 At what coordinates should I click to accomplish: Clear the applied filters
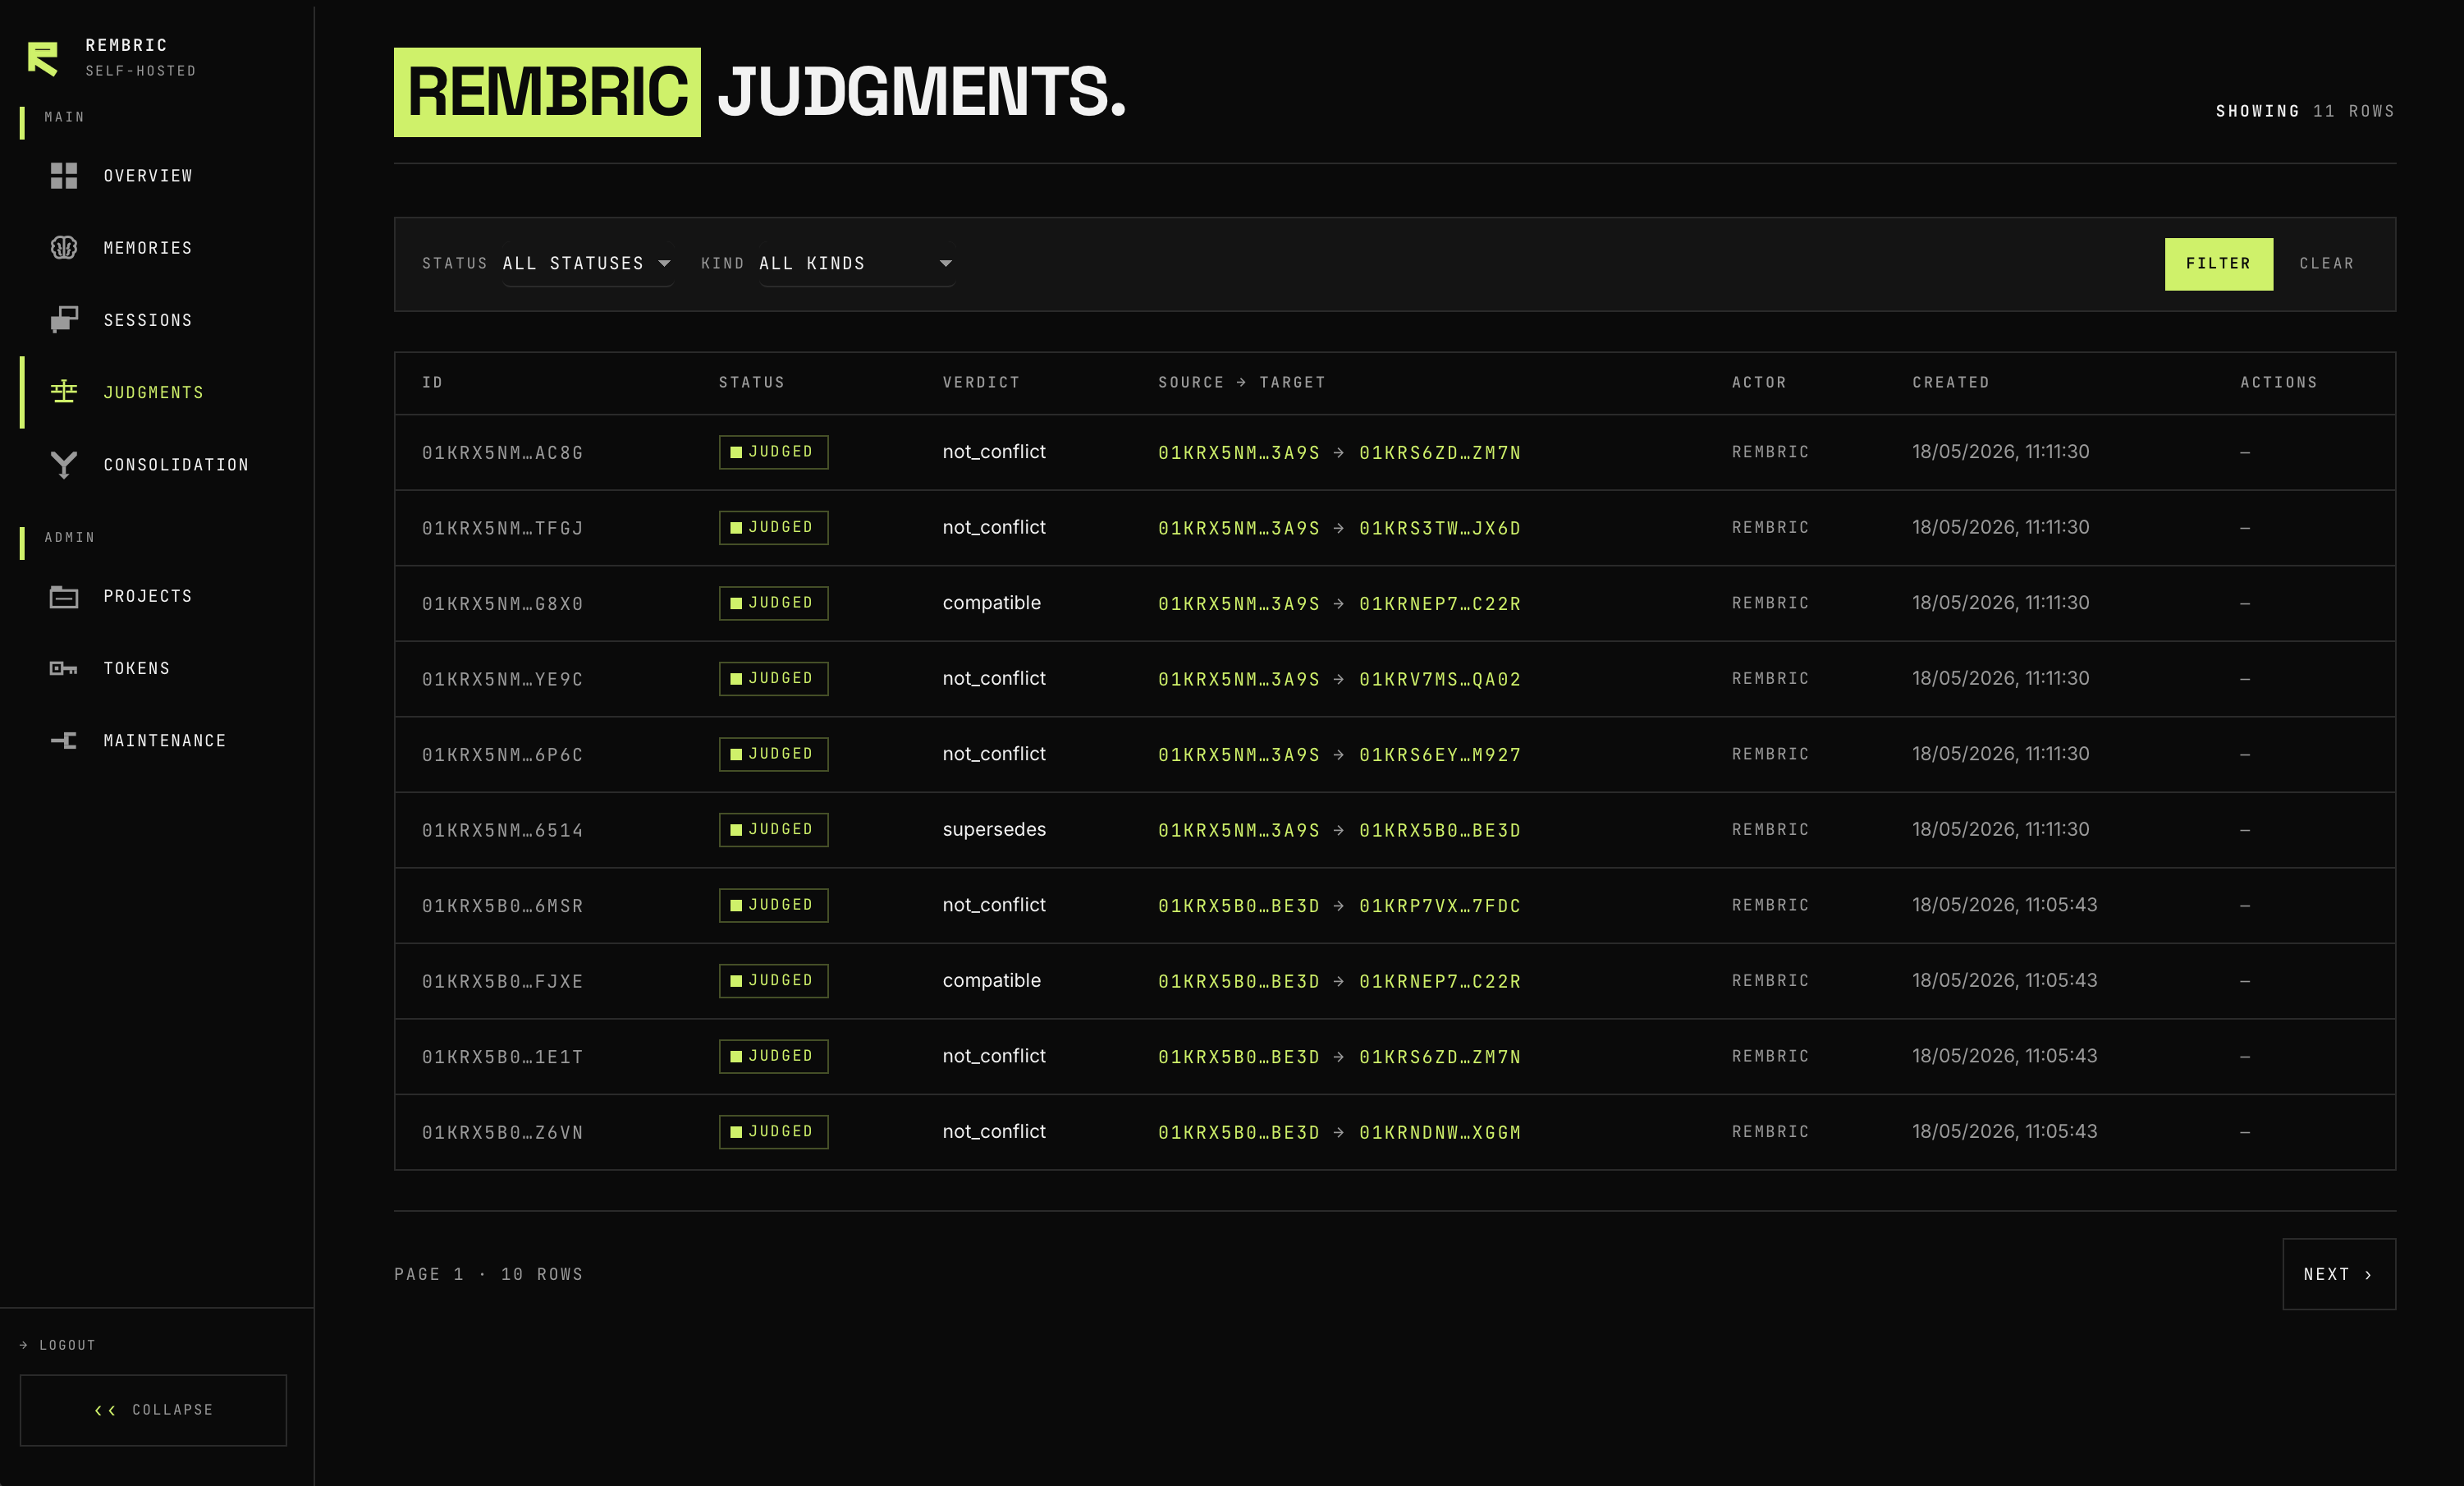pyautogui.click(x=2326, y=264)
